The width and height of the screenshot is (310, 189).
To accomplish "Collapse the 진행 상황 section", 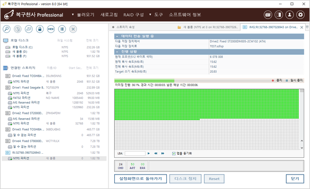I will 117,52.
